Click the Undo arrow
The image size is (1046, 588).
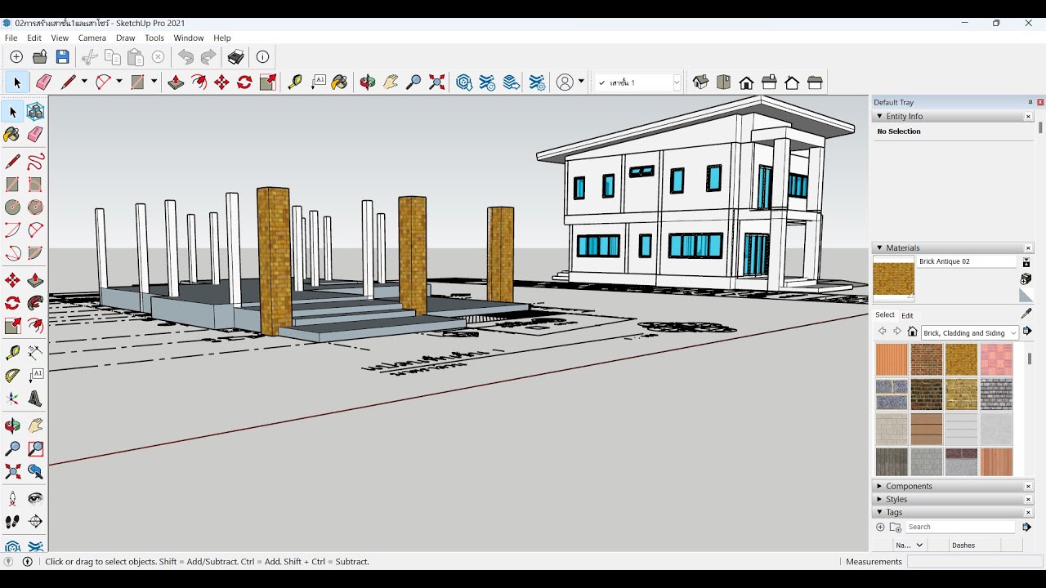pos(186,57)
